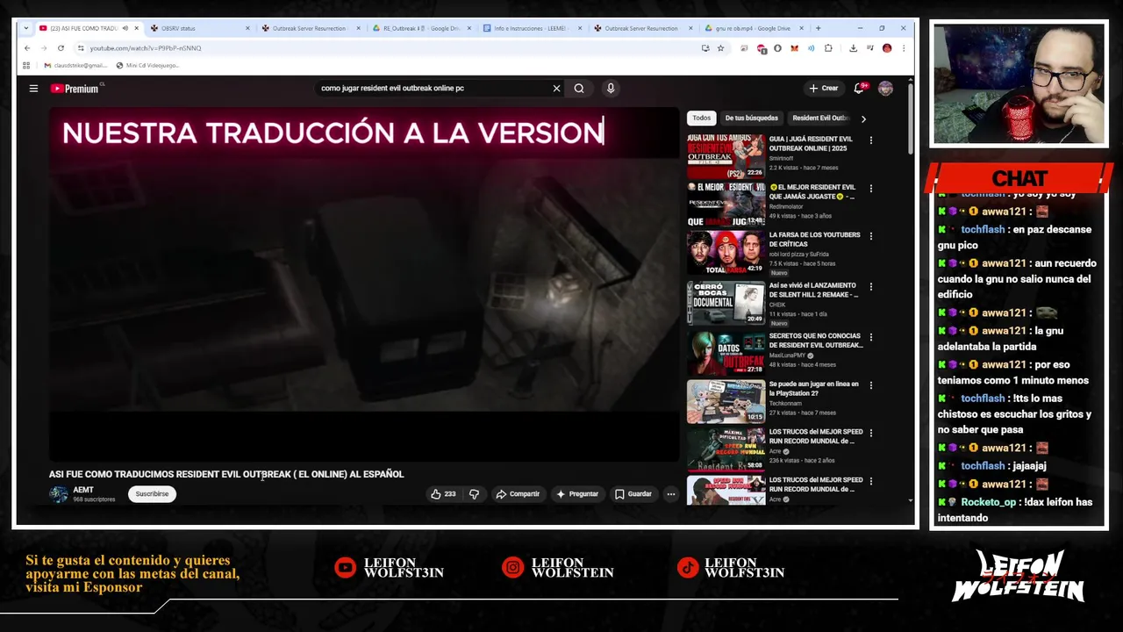The image size is (1123, 632).
Task: Start voice search with the microphone icon
Action: pyautogui.click(x=611, y=88)
